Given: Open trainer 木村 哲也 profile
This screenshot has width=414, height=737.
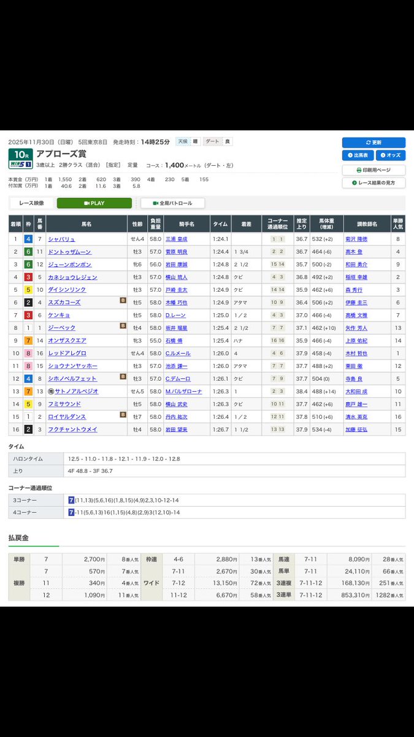Looking at the screenshot, I should [357, 353].
